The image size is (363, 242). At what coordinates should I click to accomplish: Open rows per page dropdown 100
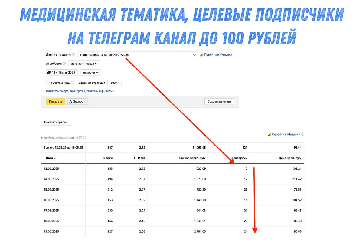click(114, 83)
